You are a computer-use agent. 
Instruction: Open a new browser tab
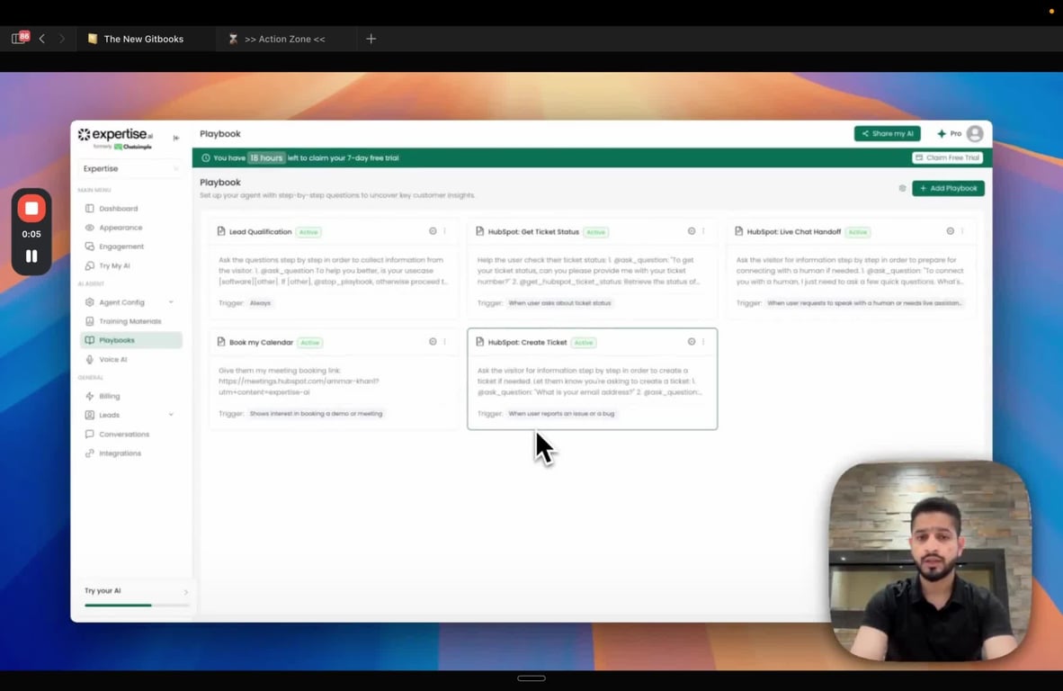[x=371, y=39]
